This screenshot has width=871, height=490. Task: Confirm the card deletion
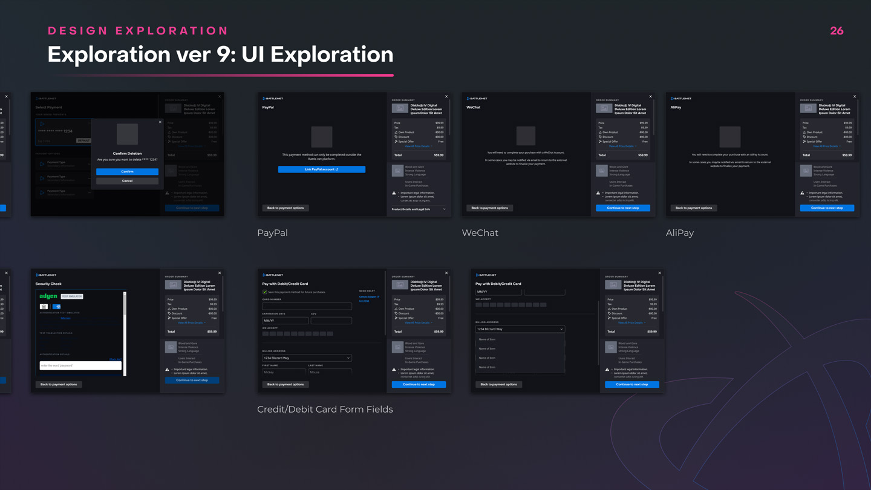[127, 172]
